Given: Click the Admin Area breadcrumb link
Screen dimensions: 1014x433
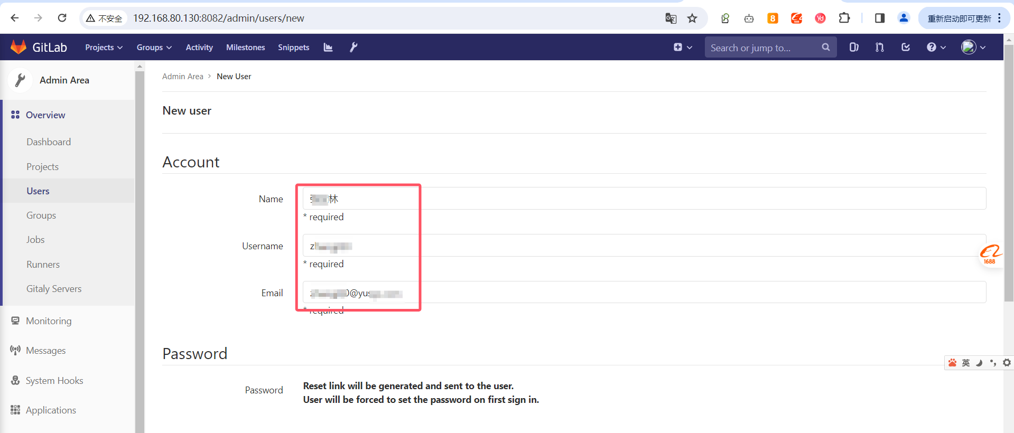Looking at the screenshot, I should click(182, 77).
